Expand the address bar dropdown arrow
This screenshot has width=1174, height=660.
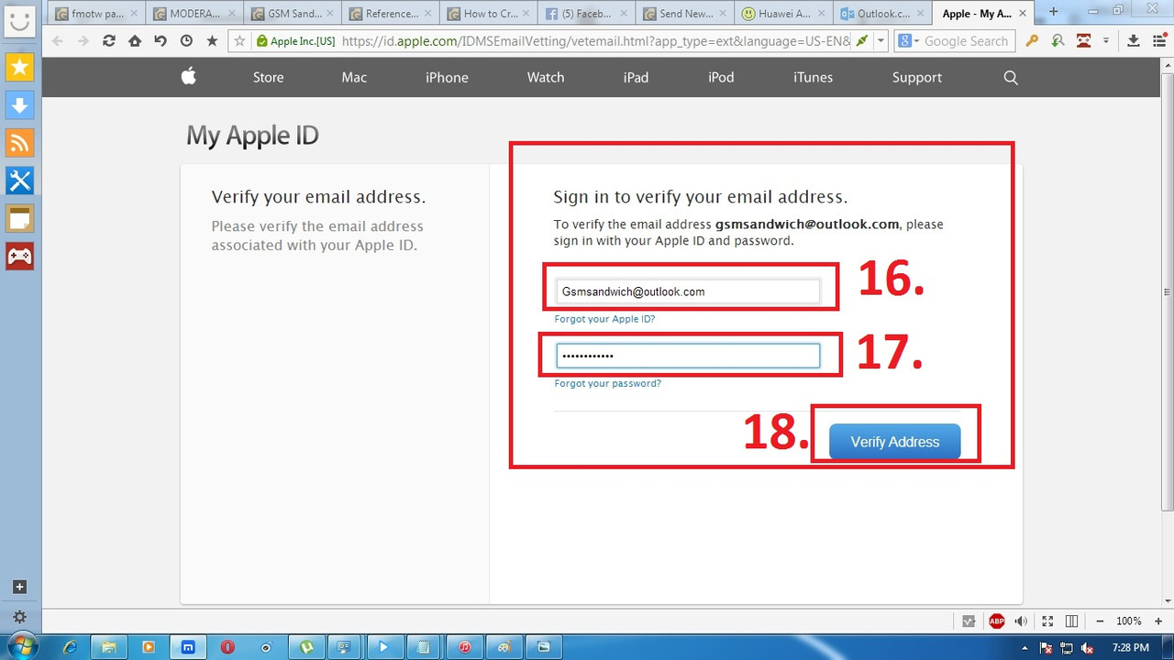tap(880, 41)
